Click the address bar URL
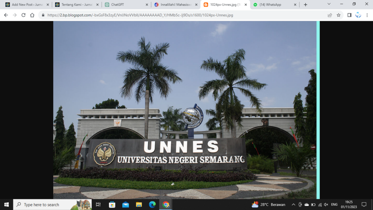 pos(140,15)
